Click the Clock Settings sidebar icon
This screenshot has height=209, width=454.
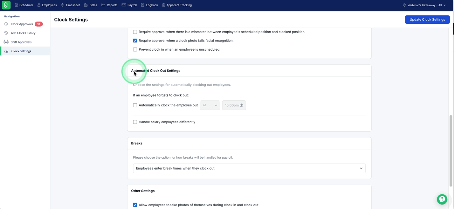[x=6, y=51]
